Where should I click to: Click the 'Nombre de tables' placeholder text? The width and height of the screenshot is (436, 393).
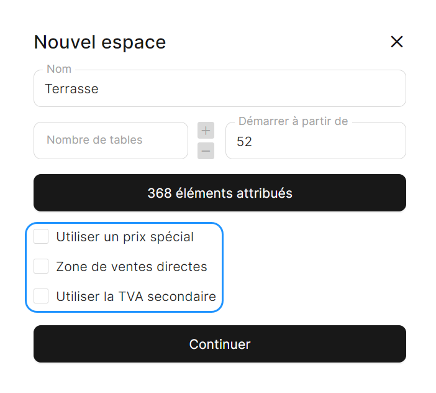pos(94,140)
